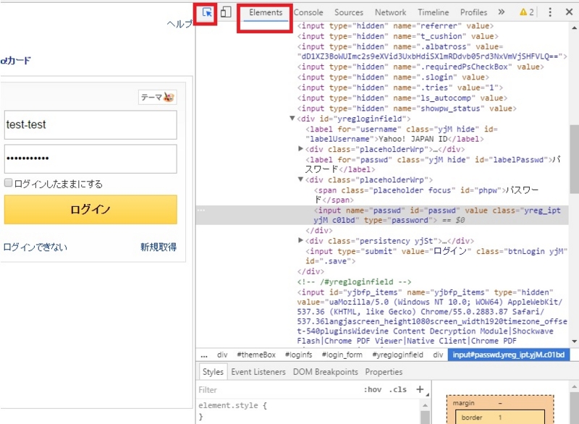The height and width of the screenshot is (424, 579).
Task: Focus the password input field
Action: 90,158
